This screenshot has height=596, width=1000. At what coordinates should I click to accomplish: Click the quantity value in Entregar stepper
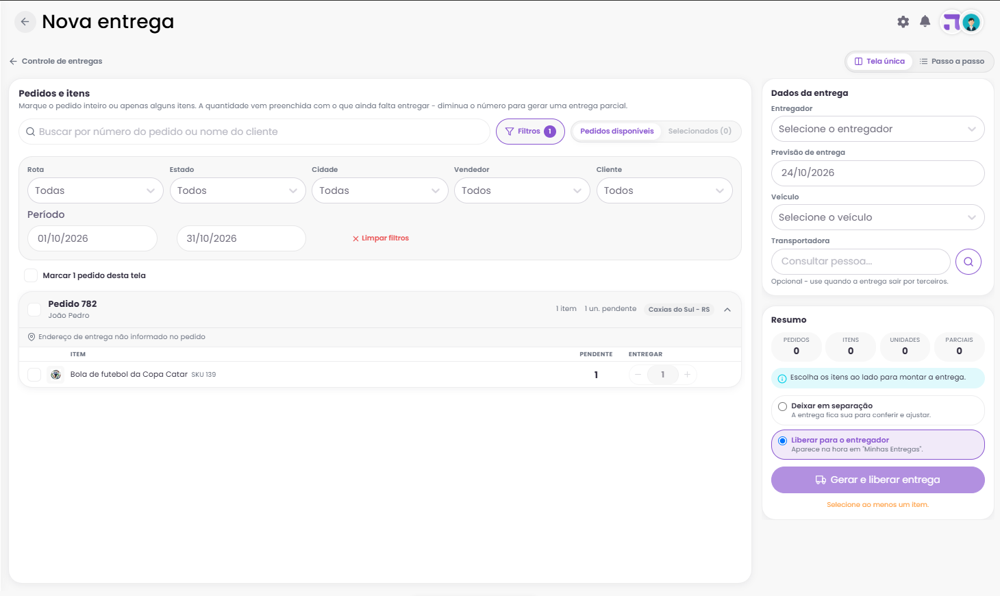pyautogui.click(x=663, y=375)
